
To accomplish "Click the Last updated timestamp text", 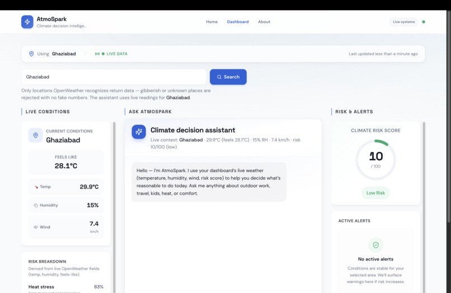I will (383, 54).
